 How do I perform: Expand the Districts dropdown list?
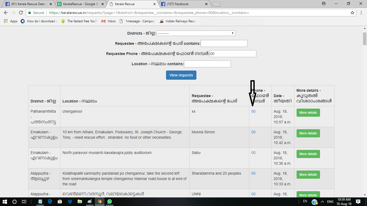[196, 33]
